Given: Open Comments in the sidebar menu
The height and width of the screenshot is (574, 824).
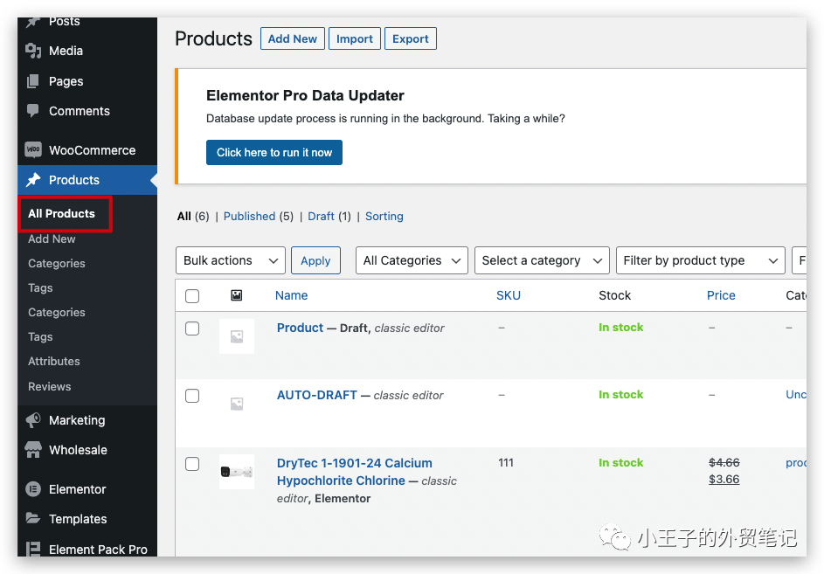Looking at the screenshot, I should tap(87, 111).
